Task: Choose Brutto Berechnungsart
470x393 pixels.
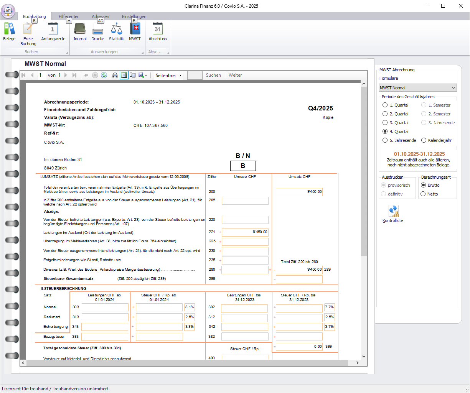Action: coord(430,185)
